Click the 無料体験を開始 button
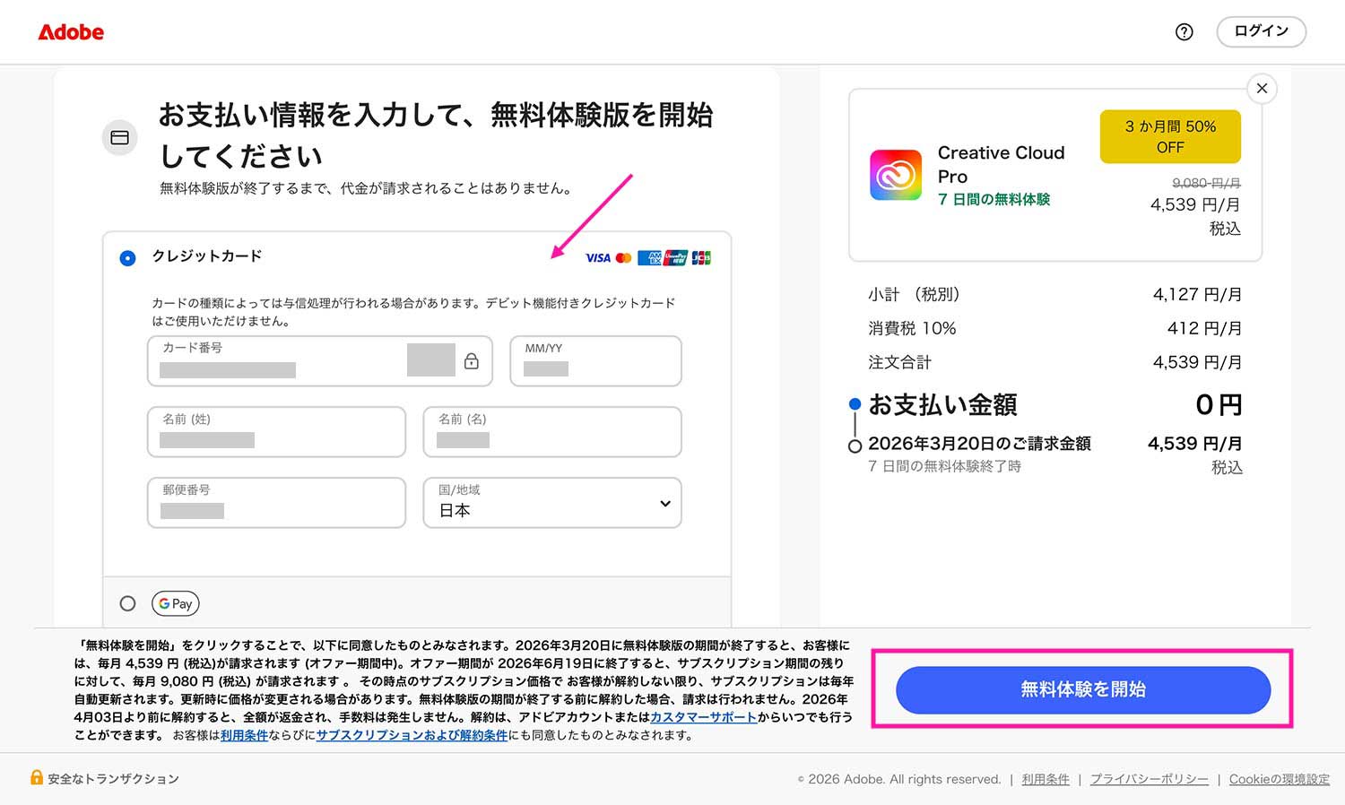 click(1082, 689)
